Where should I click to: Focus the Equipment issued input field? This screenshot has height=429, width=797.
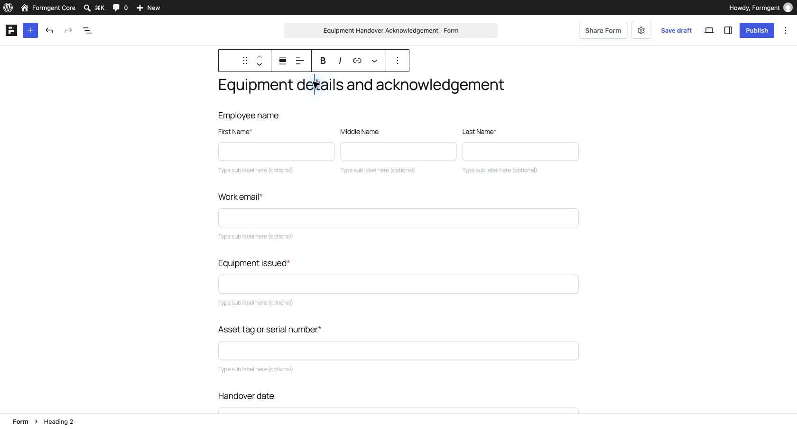click(398, 284)
